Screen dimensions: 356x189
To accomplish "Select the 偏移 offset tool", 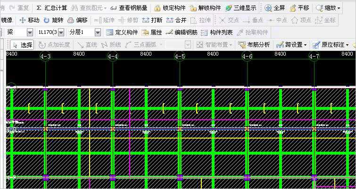I will (x=78, y=20).
